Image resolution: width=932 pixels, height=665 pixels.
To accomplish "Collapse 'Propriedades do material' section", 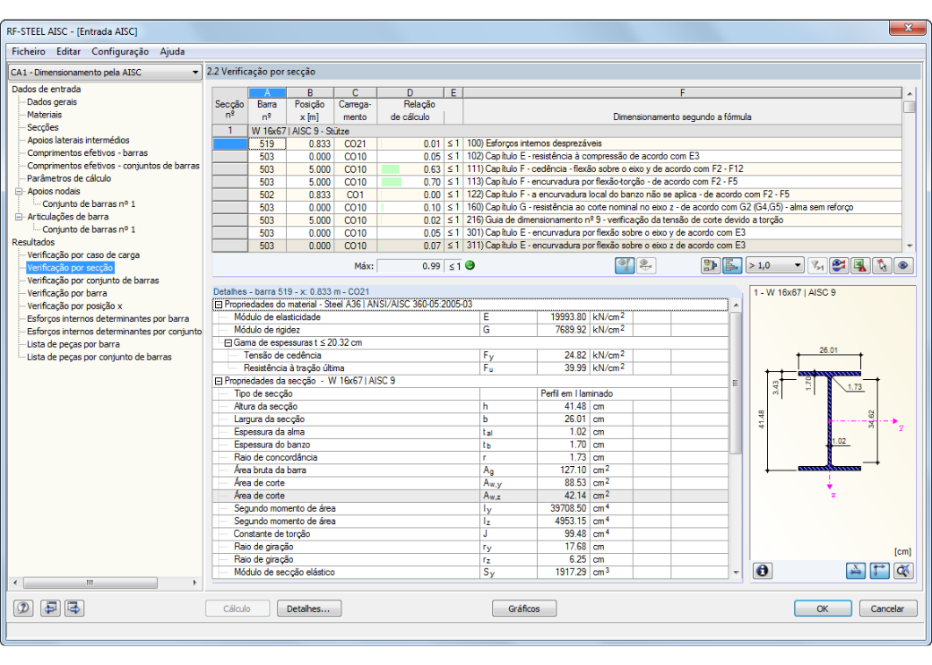I will click(x=218, y=305).
